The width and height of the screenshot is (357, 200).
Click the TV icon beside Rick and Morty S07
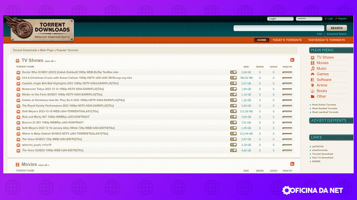[x=18, y=117]
